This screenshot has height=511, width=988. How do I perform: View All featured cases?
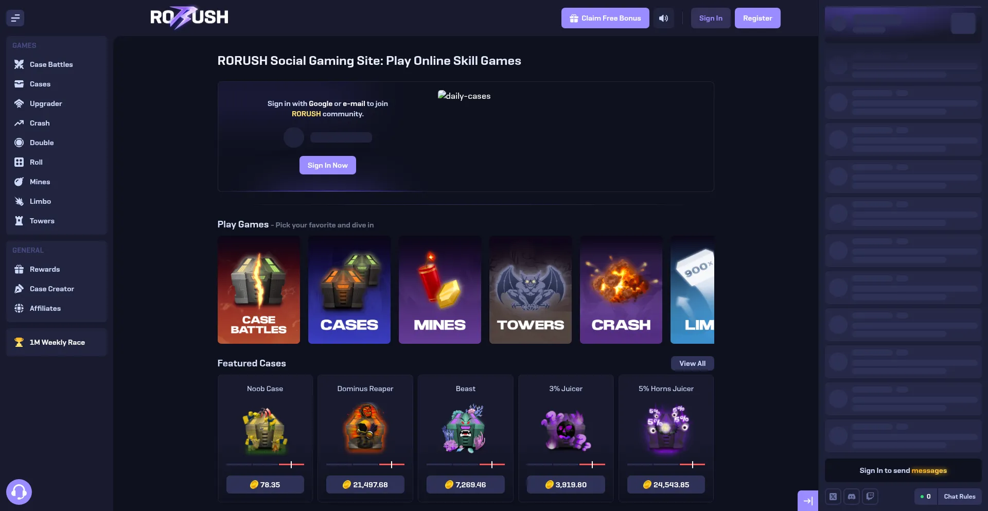(692, 363)
